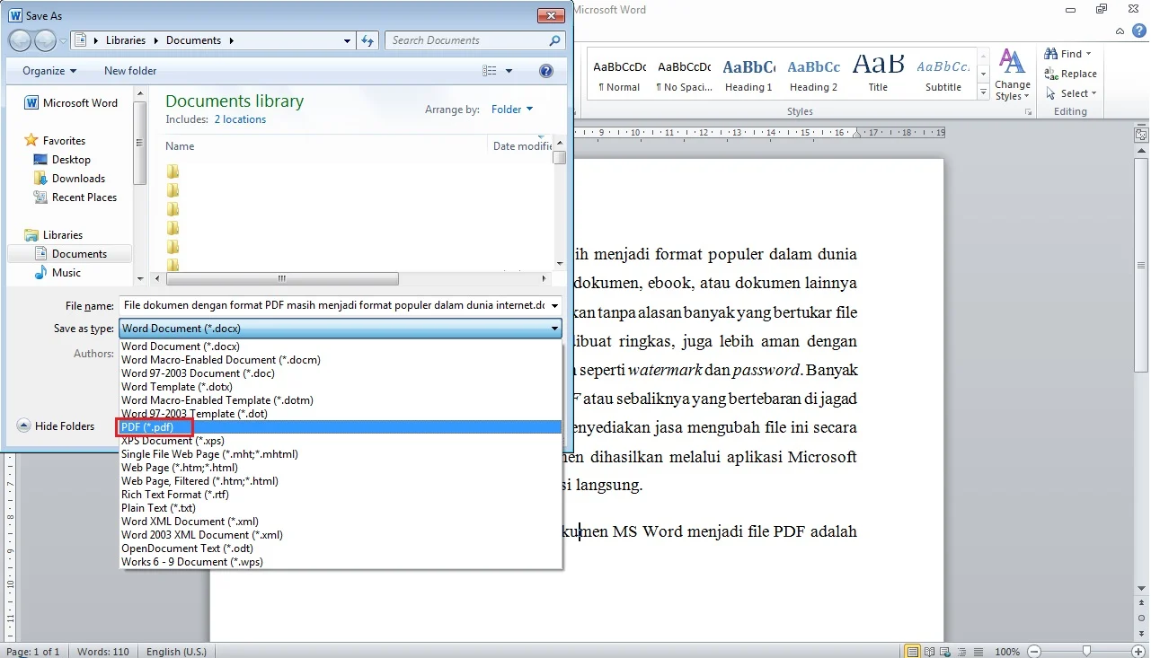Open the Arrange by Folder dropdown
The width and height of the screenshot is (1151, 658).
(512, 110)
